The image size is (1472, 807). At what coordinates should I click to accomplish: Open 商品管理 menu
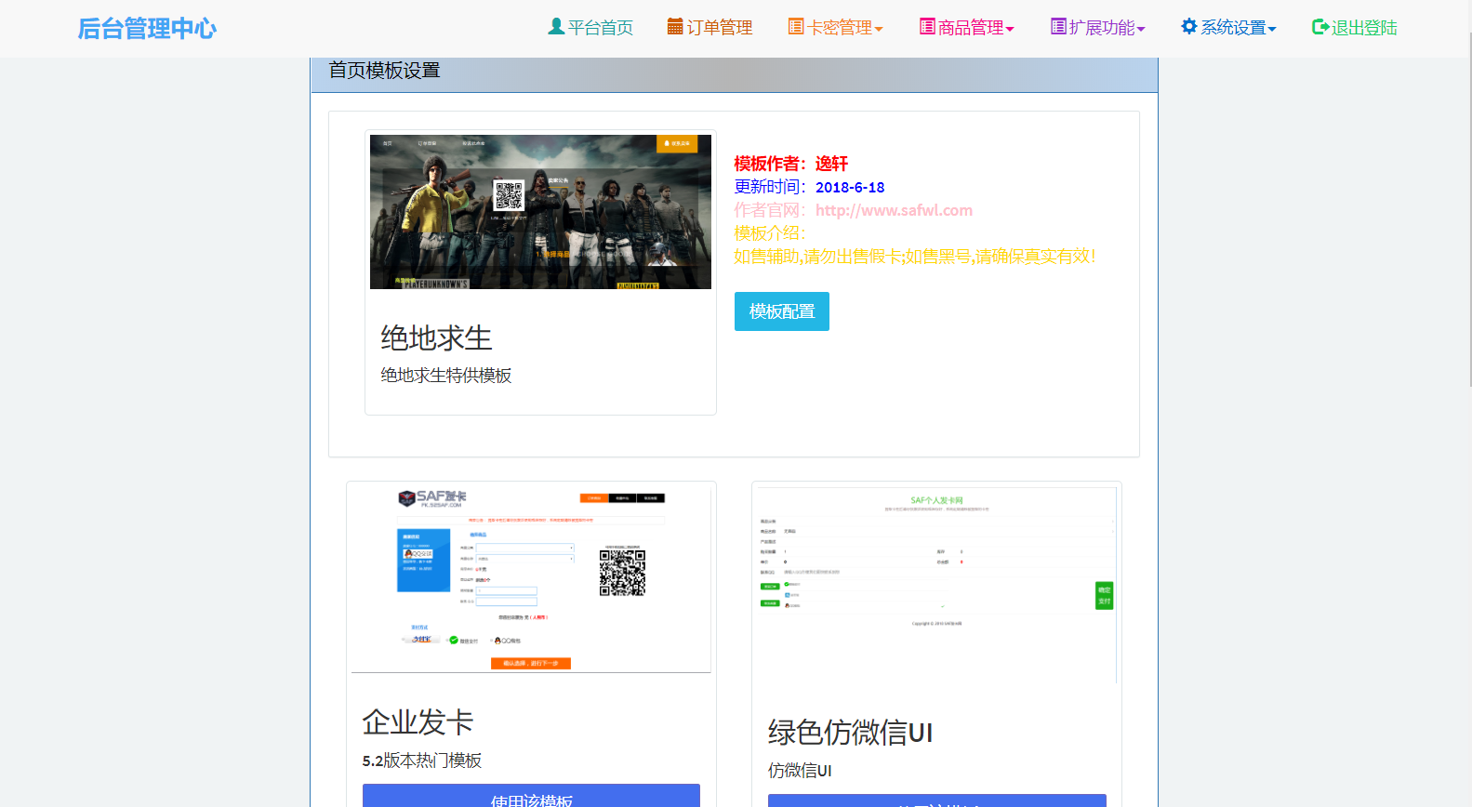point(966,28)
